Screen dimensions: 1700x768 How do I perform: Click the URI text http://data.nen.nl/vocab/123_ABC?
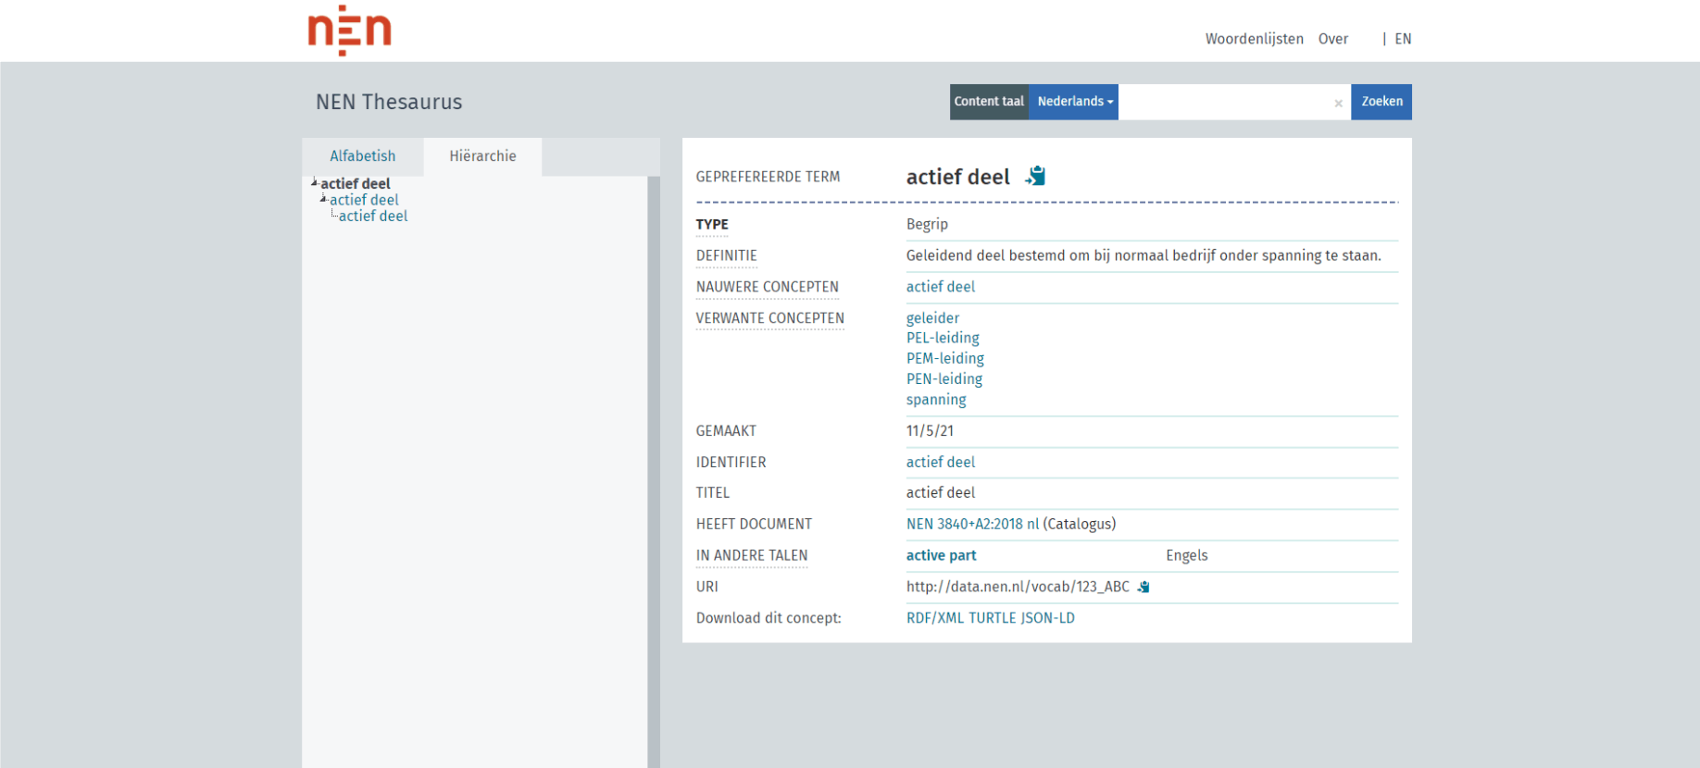click(1018, 587)
